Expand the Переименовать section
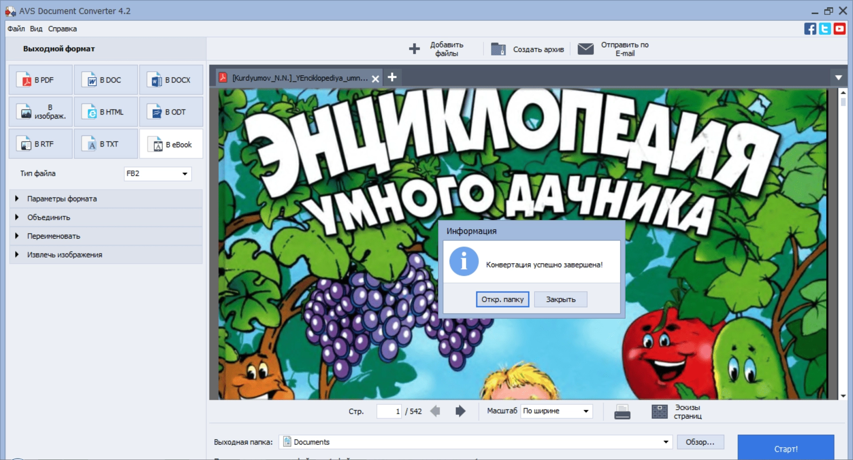853x460 pixels. coord(106,236)
